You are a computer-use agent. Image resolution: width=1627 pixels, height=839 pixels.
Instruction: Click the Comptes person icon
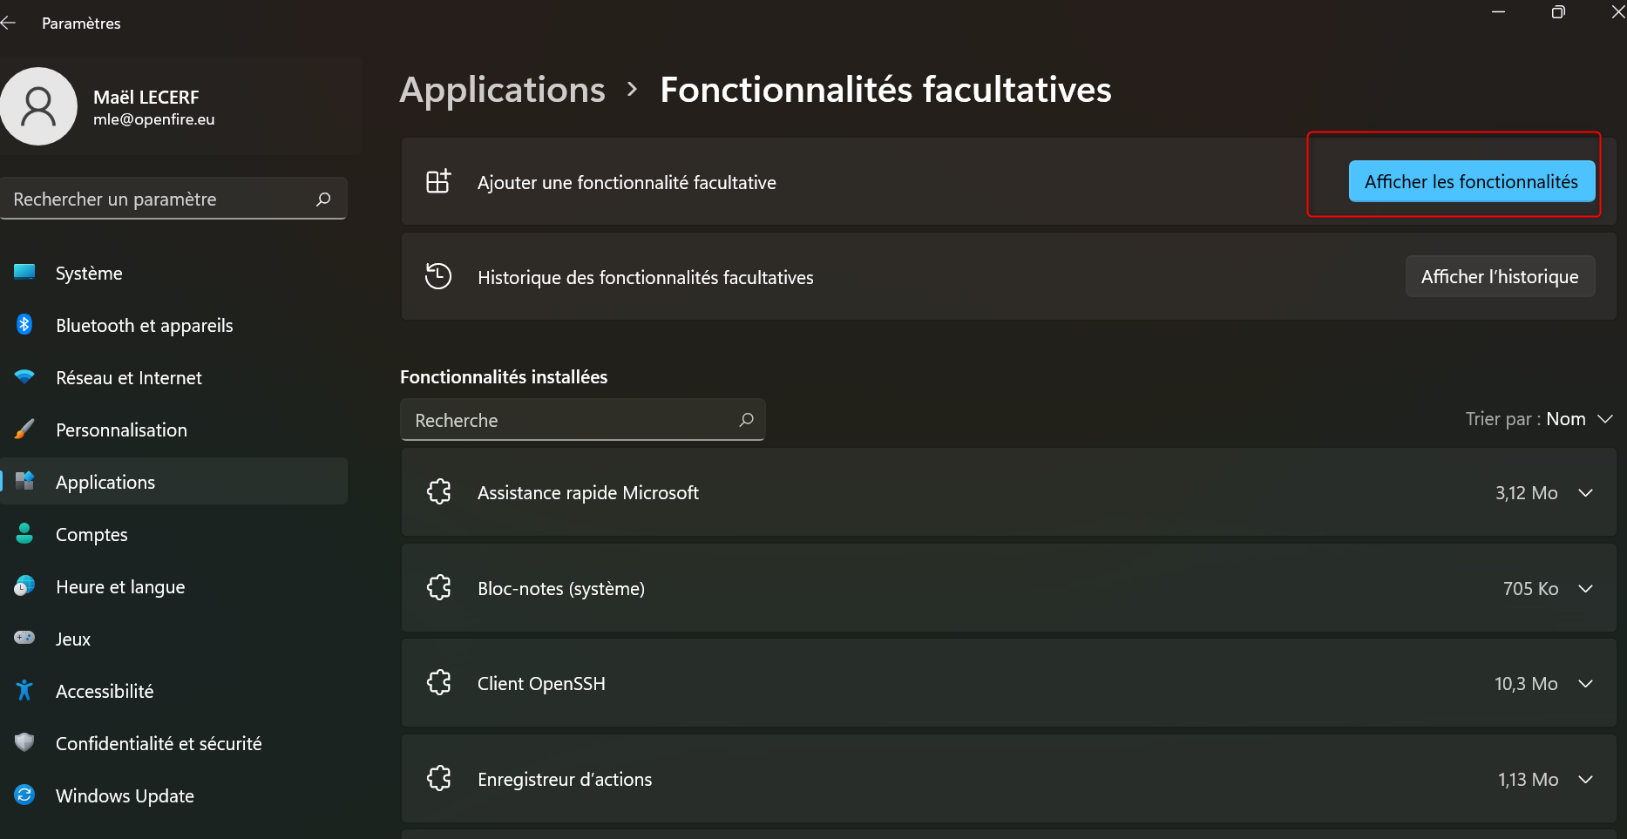(x=24, y=534)
